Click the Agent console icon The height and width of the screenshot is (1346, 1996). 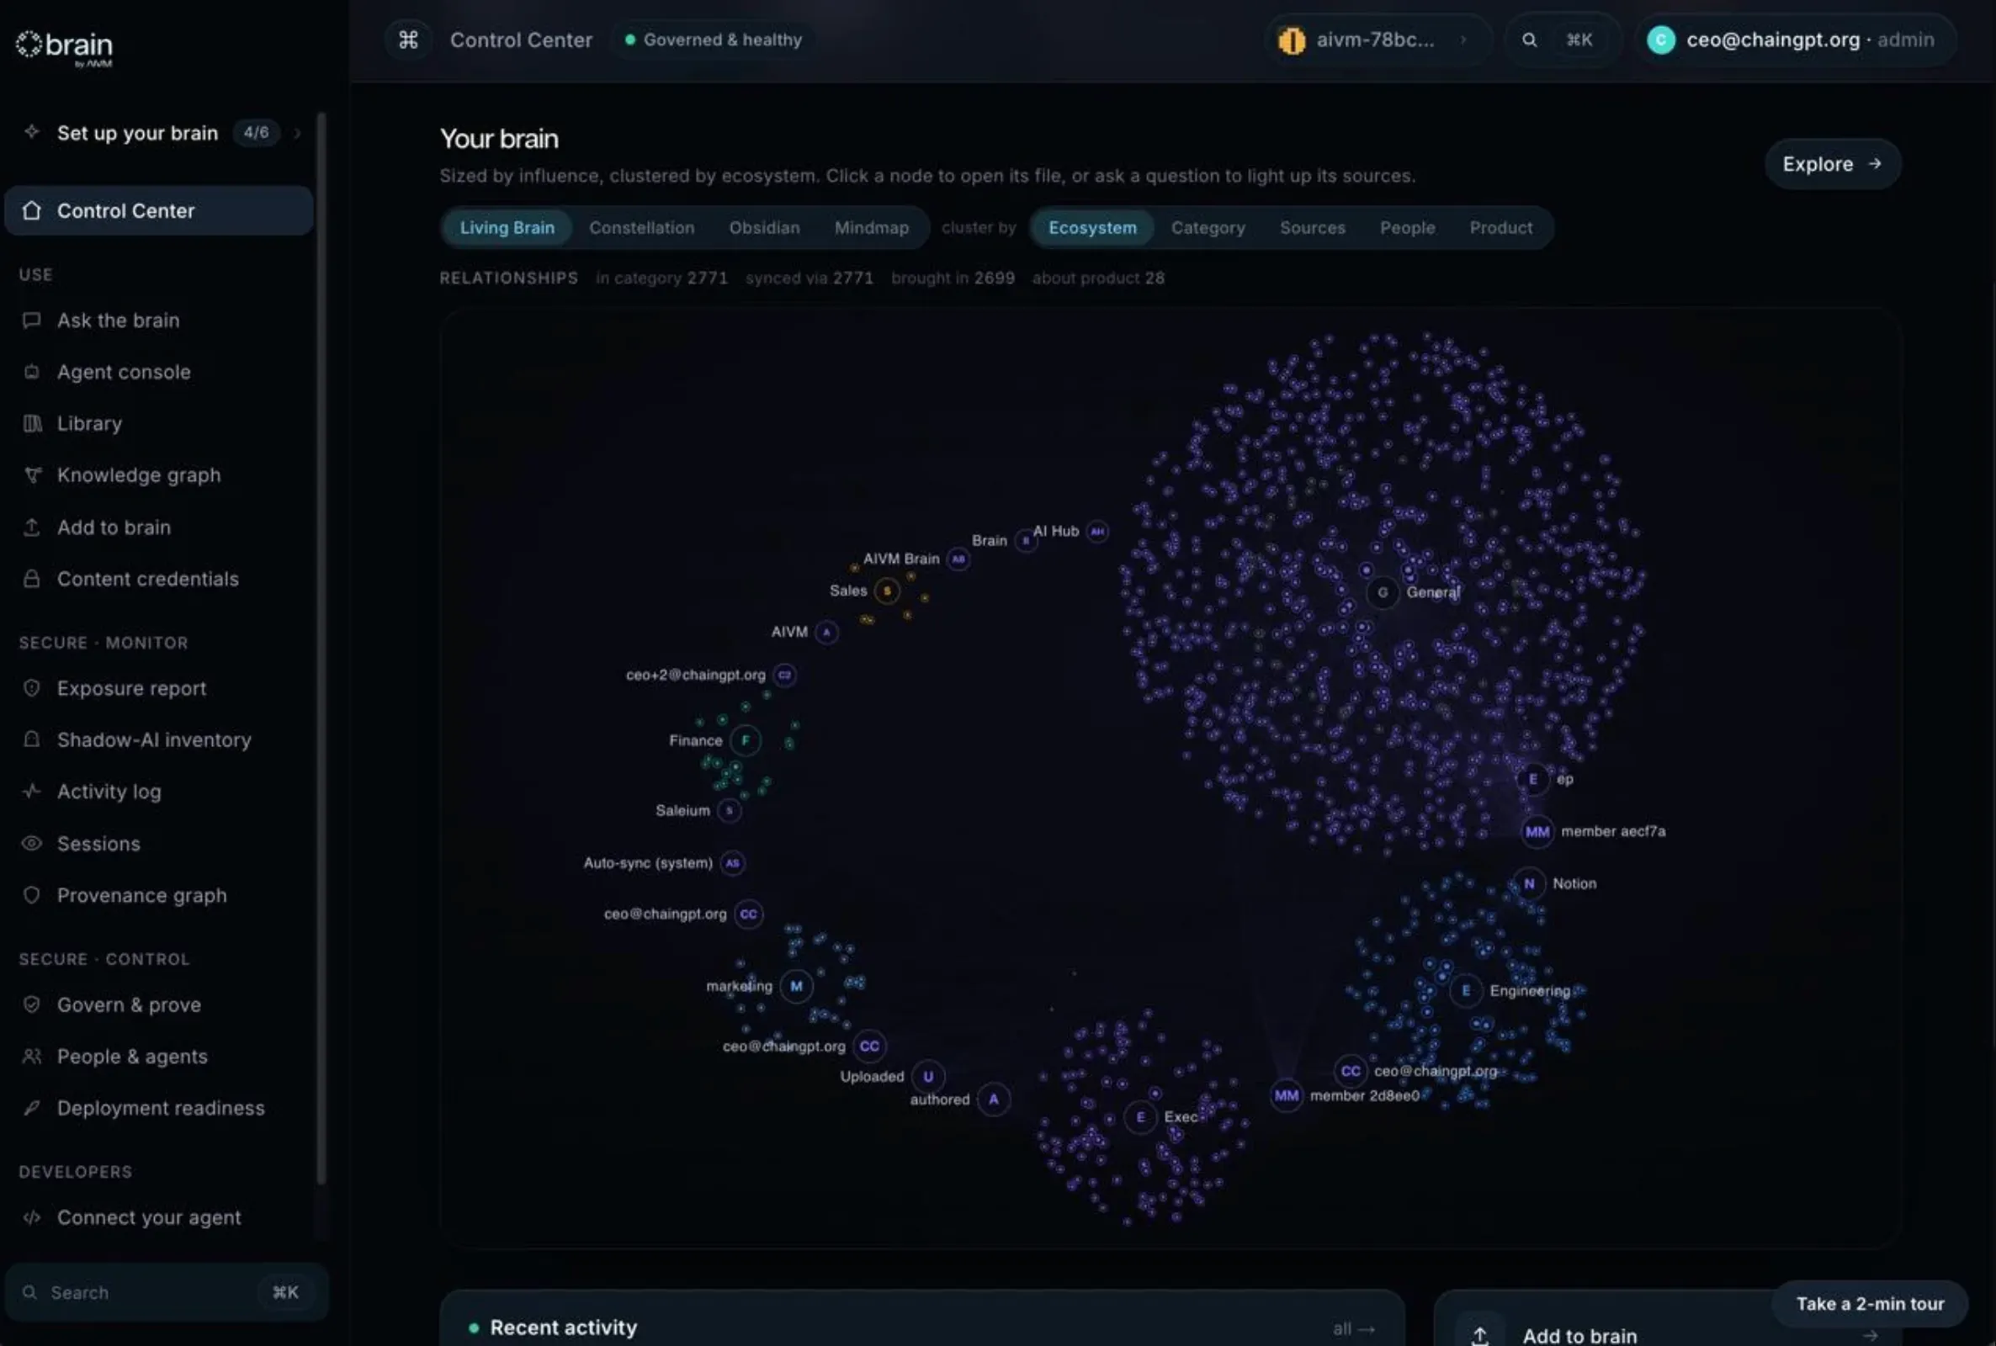pyautogui.click(x=32, y=372)
